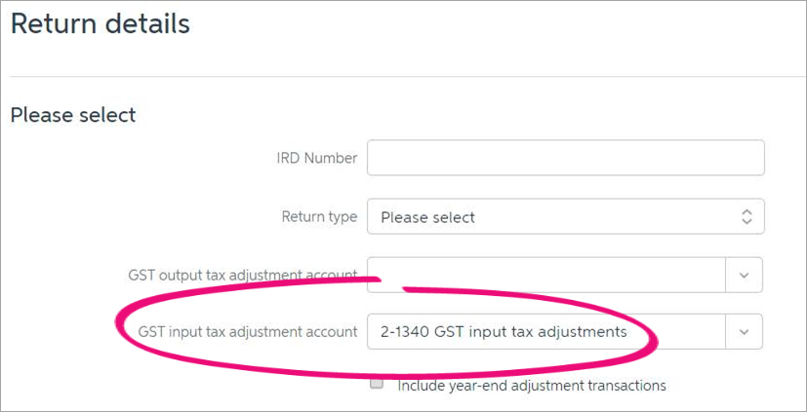Select the '2-1340 GST input tax adjustments' field
The image size is (807, 412).
pyautogui.click(x=546, y=332)
